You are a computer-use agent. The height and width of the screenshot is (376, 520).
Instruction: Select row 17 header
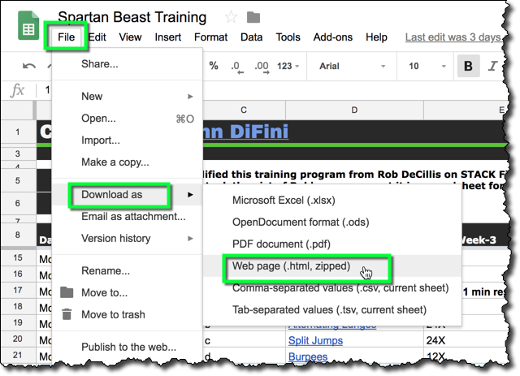tap(18, 290)
